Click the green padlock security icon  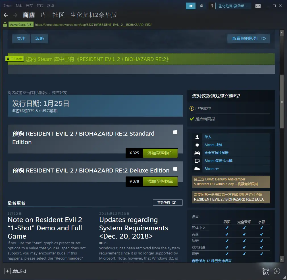5,24
